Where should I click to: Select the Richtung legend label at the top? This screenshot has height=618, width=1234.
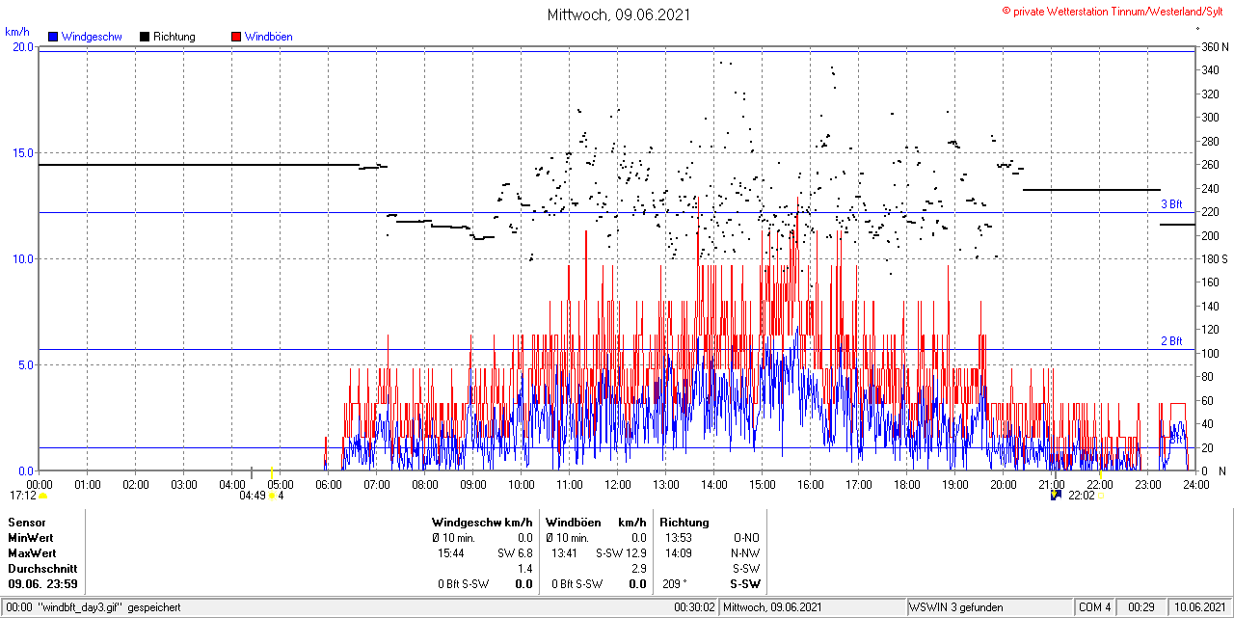[174, 37]
